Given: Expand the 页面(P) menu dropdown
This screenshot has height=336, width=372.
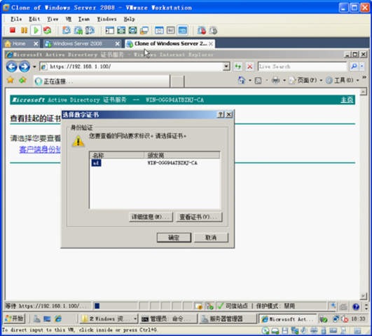Looking at the screenshot, I should click(321, 81).
